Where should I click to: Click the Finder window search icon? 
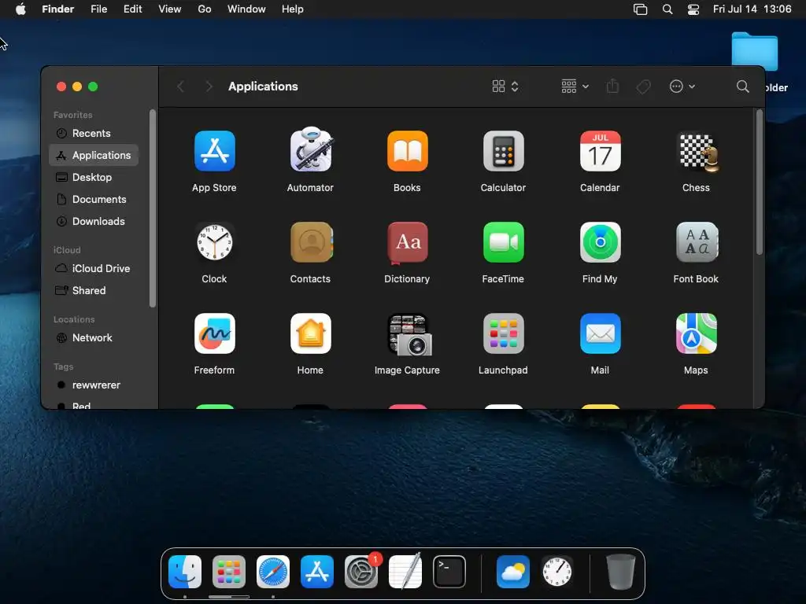[742, 87]
